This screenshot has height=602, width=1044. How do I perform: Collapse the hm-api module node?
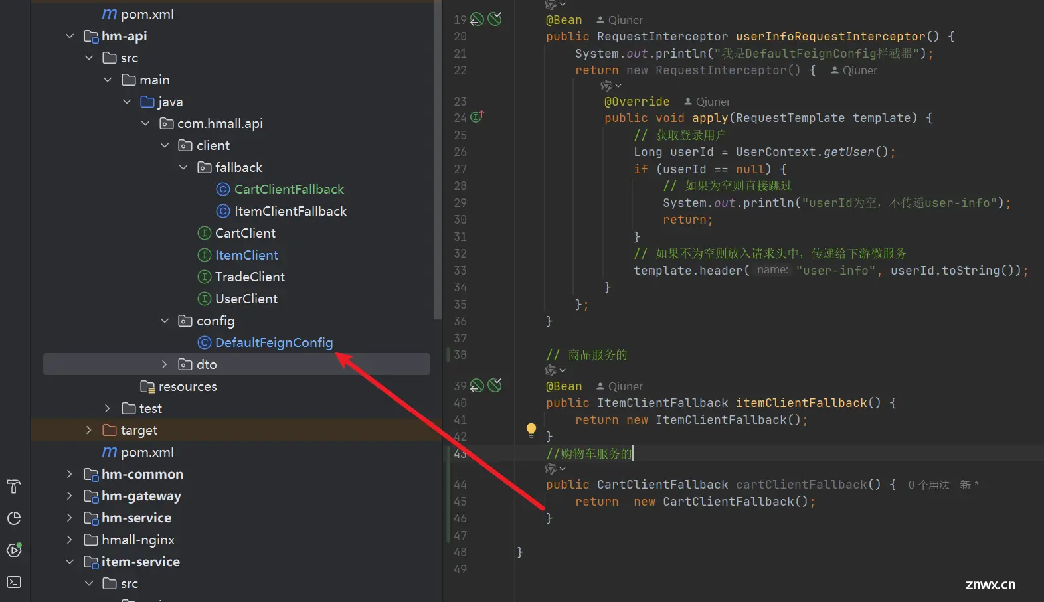pos(70,36)
